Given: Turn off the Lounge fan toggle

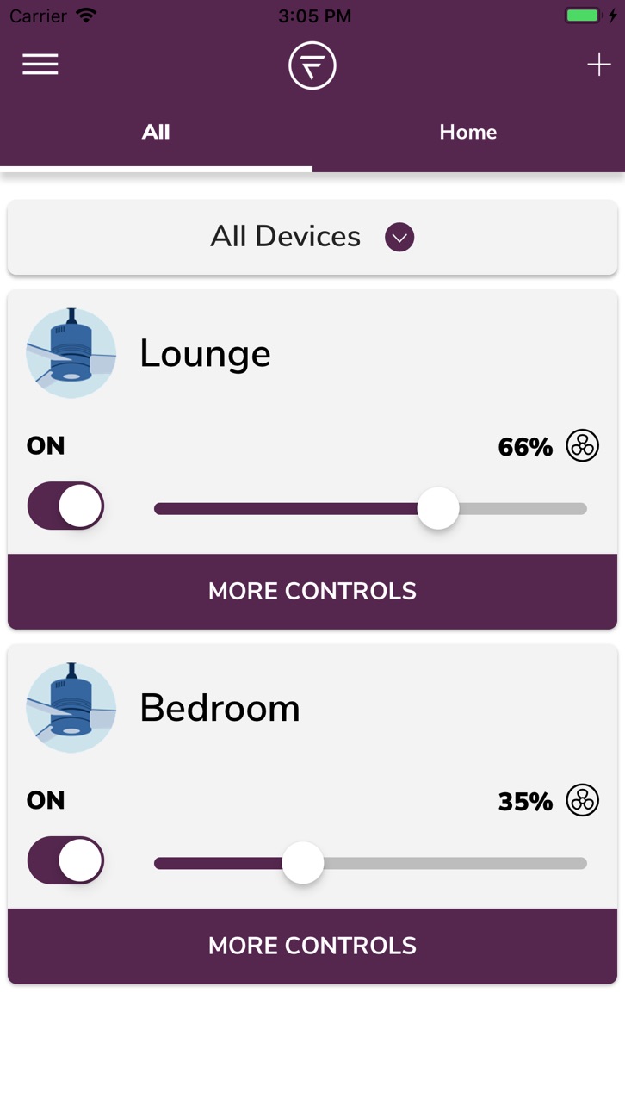Looking at the screenshot, I should (65, 506).
